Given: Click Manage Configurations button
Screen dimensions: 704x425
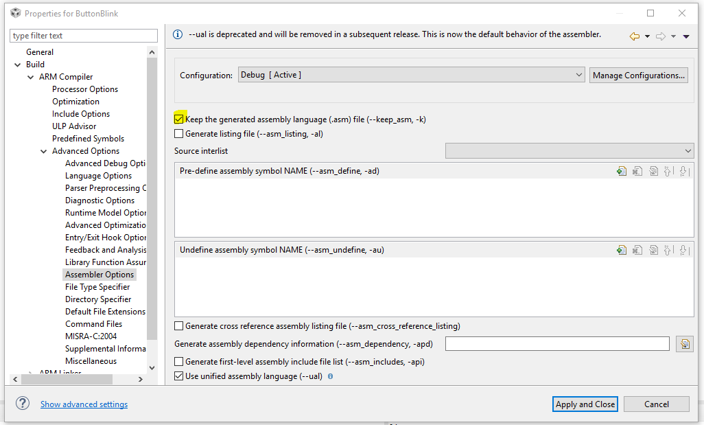Looking at the screenshot, I should tap(638, 76).
